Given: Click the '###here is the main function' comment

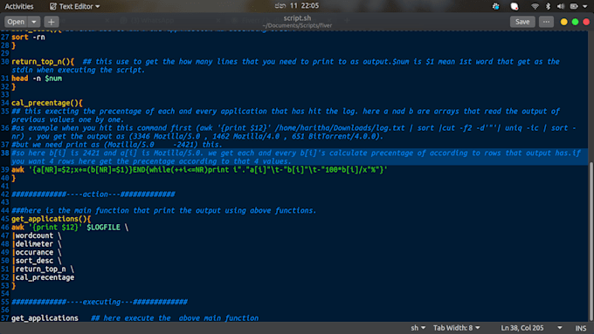Looking at the screenshot, I should pos(163,211).
